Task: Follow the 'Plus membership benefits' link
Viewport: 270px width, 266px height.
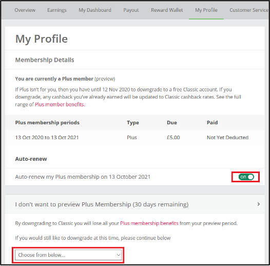Action: [149, 223]
